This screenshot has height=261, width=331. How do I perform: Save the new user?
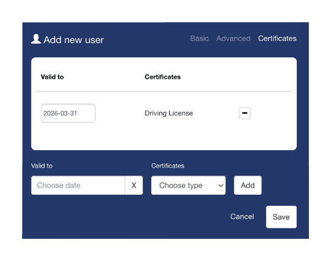coord(281,217)
